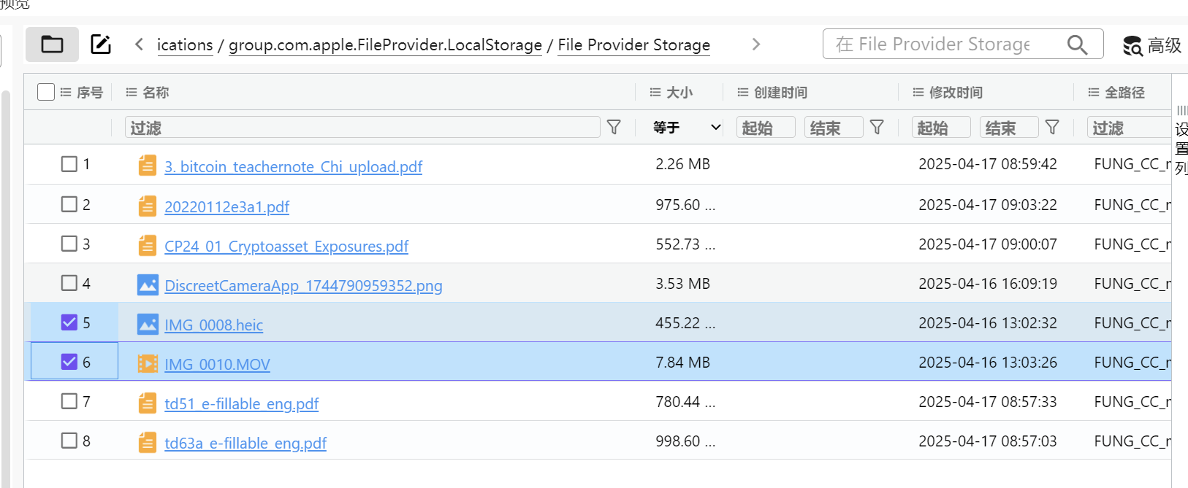Click the search magnifier icon
1188x488 pixels.
click(1077, 44)
